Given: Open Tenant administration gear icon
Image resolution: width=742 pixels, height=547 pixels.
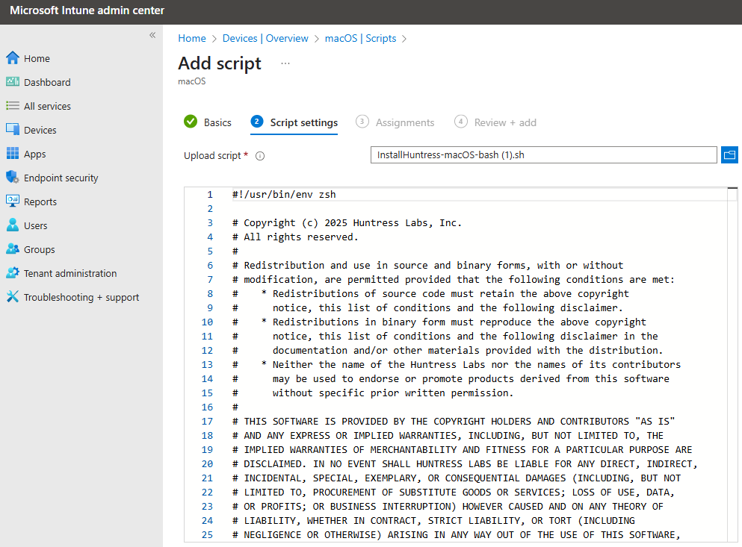Looking at the screenshot, I should 13,273.
